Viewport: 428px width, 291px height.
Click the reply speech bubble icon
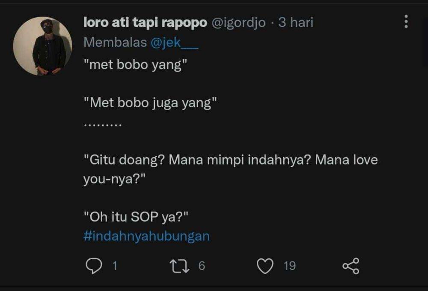tap(93, 266)
